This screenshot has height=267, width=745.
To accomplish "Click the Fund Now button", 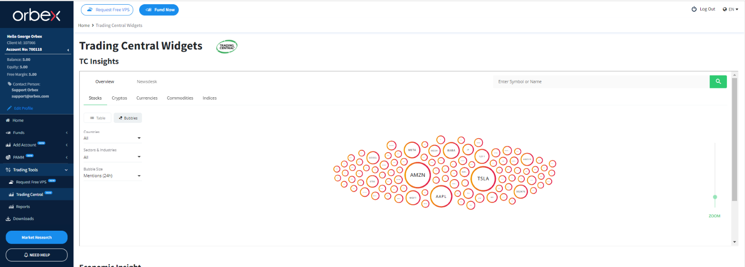I will pyautogui.click(x=159, y=10).
